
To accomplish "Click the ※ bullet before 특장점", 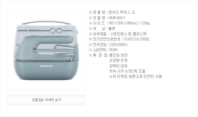I will [90, 55].
